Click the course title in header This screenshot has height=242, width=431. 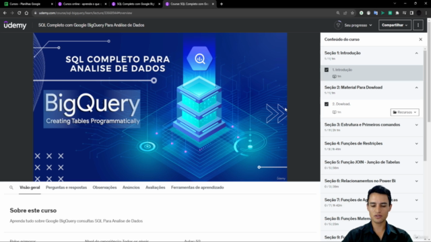[92, 25]
